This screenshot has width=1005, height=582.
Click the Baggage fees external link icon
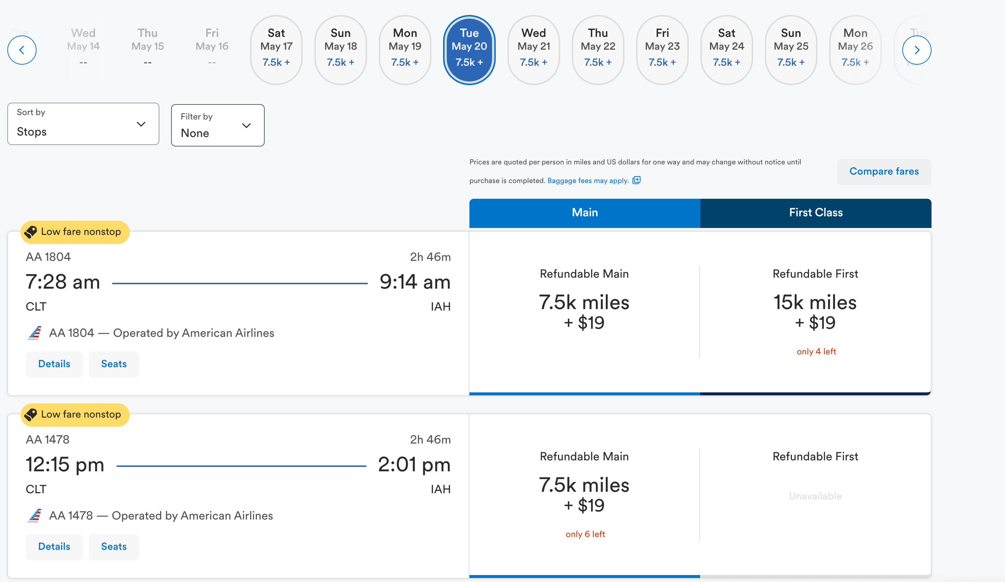coord(636,180)
